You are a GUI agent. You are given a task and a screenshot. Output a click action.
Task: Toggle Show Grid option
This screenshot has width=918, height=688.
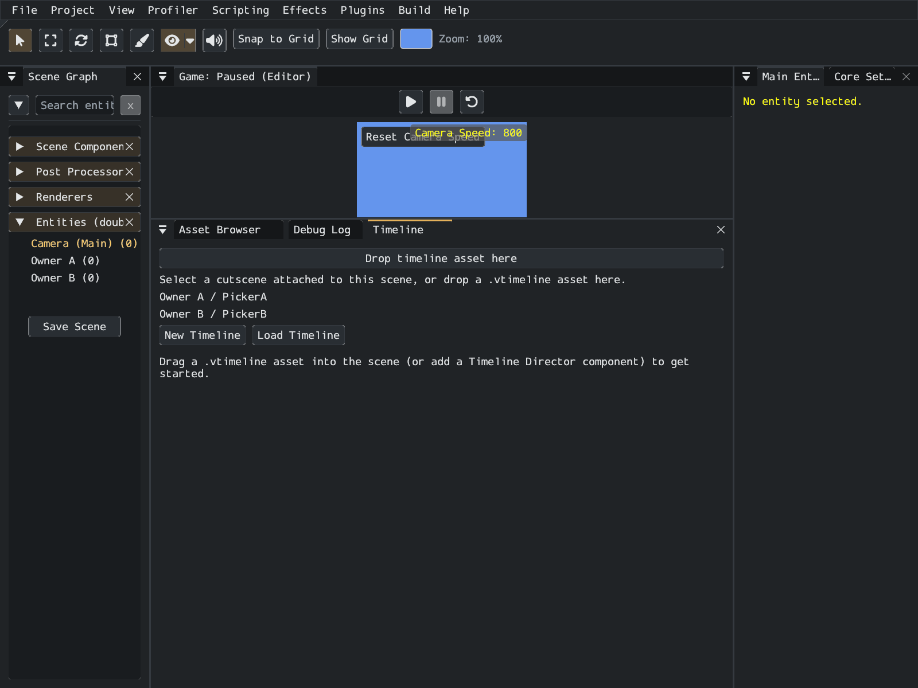(359, 39)
